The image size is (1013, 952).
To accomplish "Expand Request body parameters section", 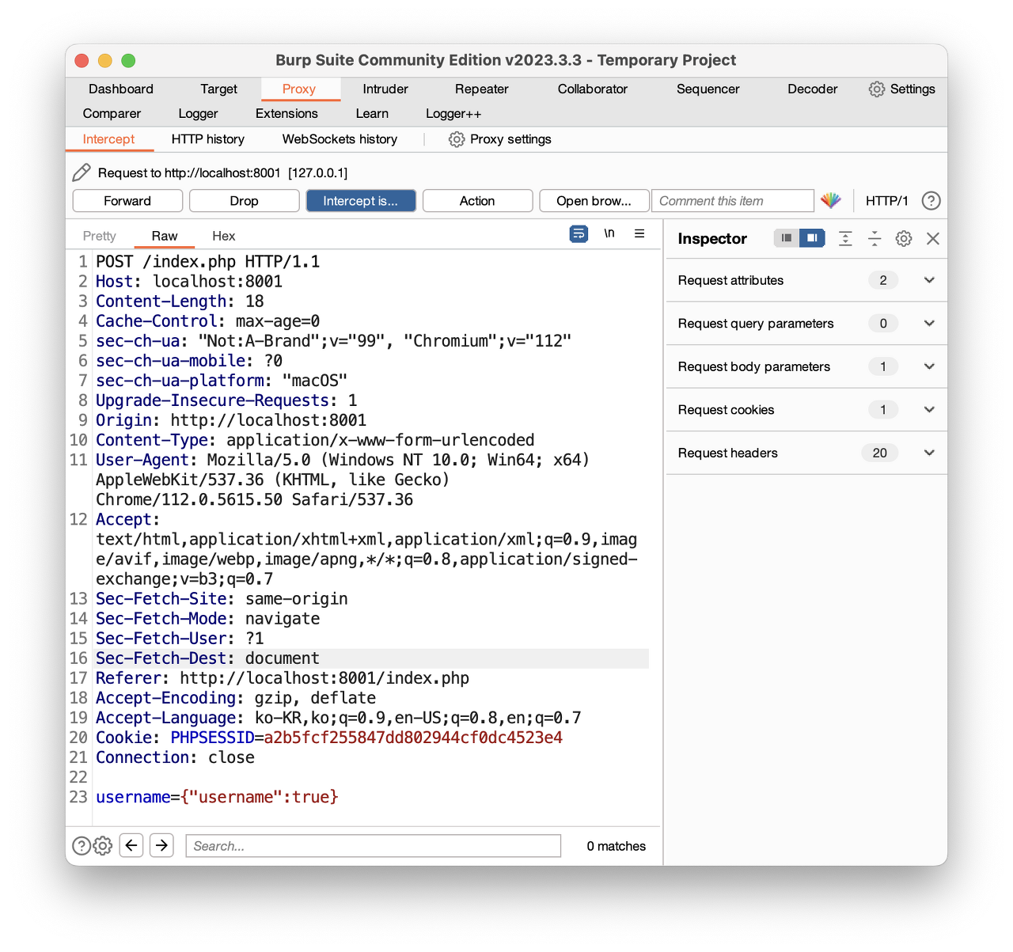I will pos(929,366).
